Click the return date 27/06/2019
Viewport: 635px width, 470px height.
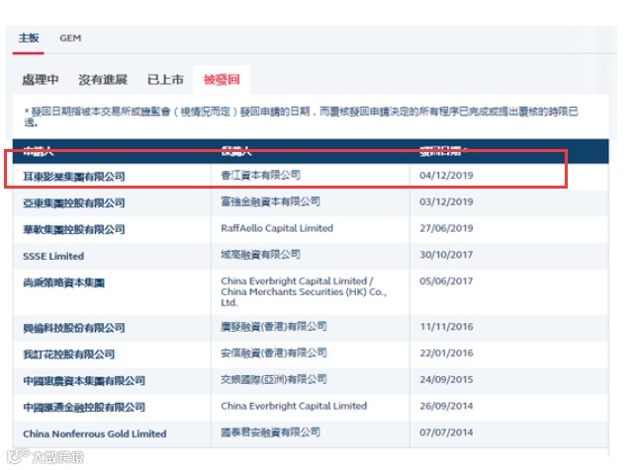446,228
